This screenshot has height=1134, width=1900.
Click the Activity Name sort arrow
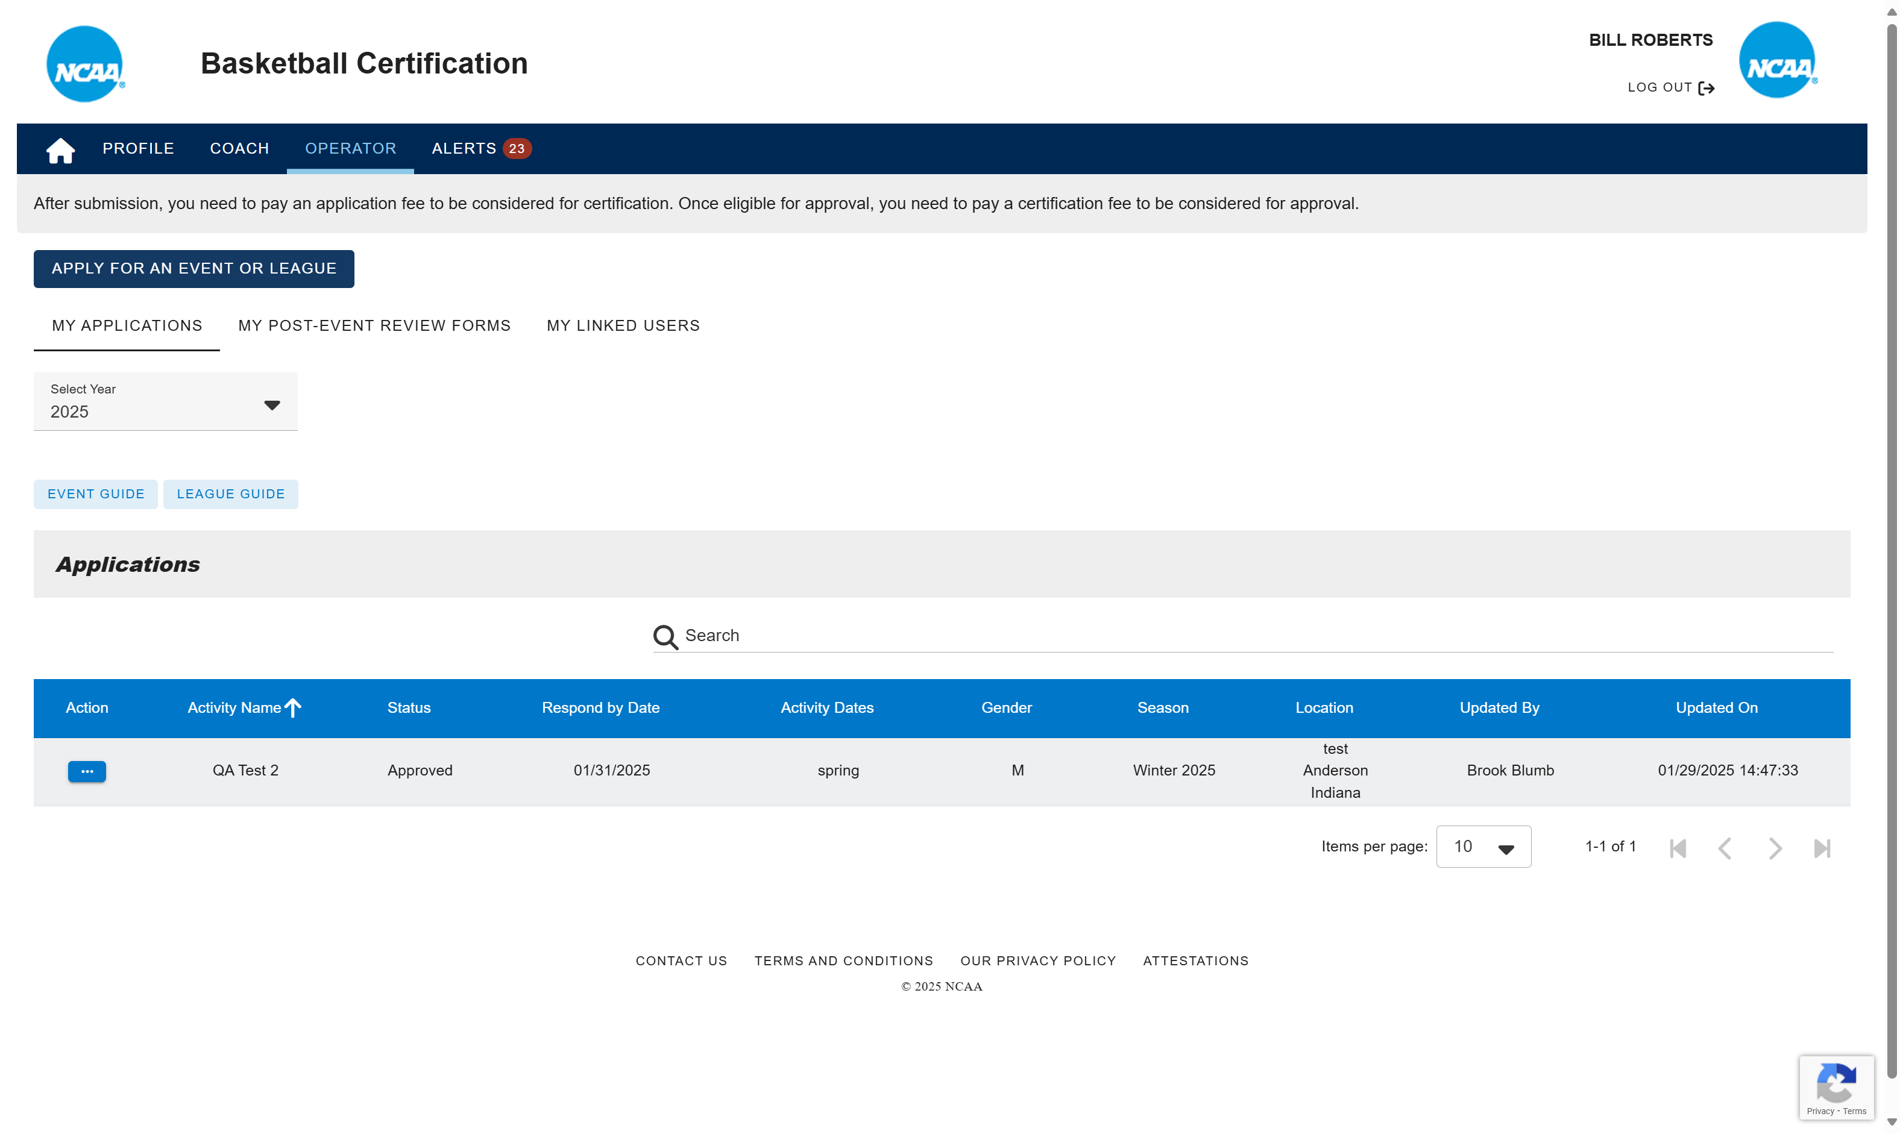(293, 707)
